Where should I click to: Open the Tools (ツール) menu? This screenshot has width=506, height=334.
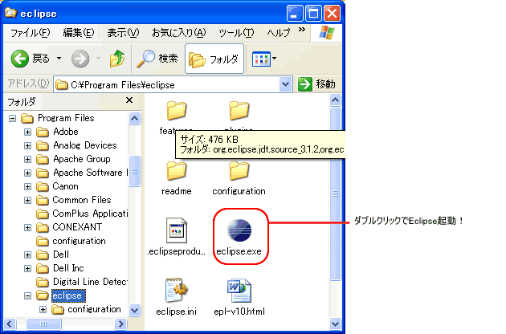236,33
